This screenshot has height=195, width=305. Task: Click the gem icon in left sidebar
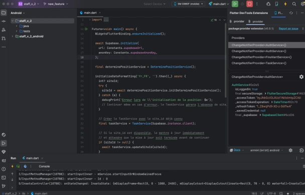[x=4, y=152]
